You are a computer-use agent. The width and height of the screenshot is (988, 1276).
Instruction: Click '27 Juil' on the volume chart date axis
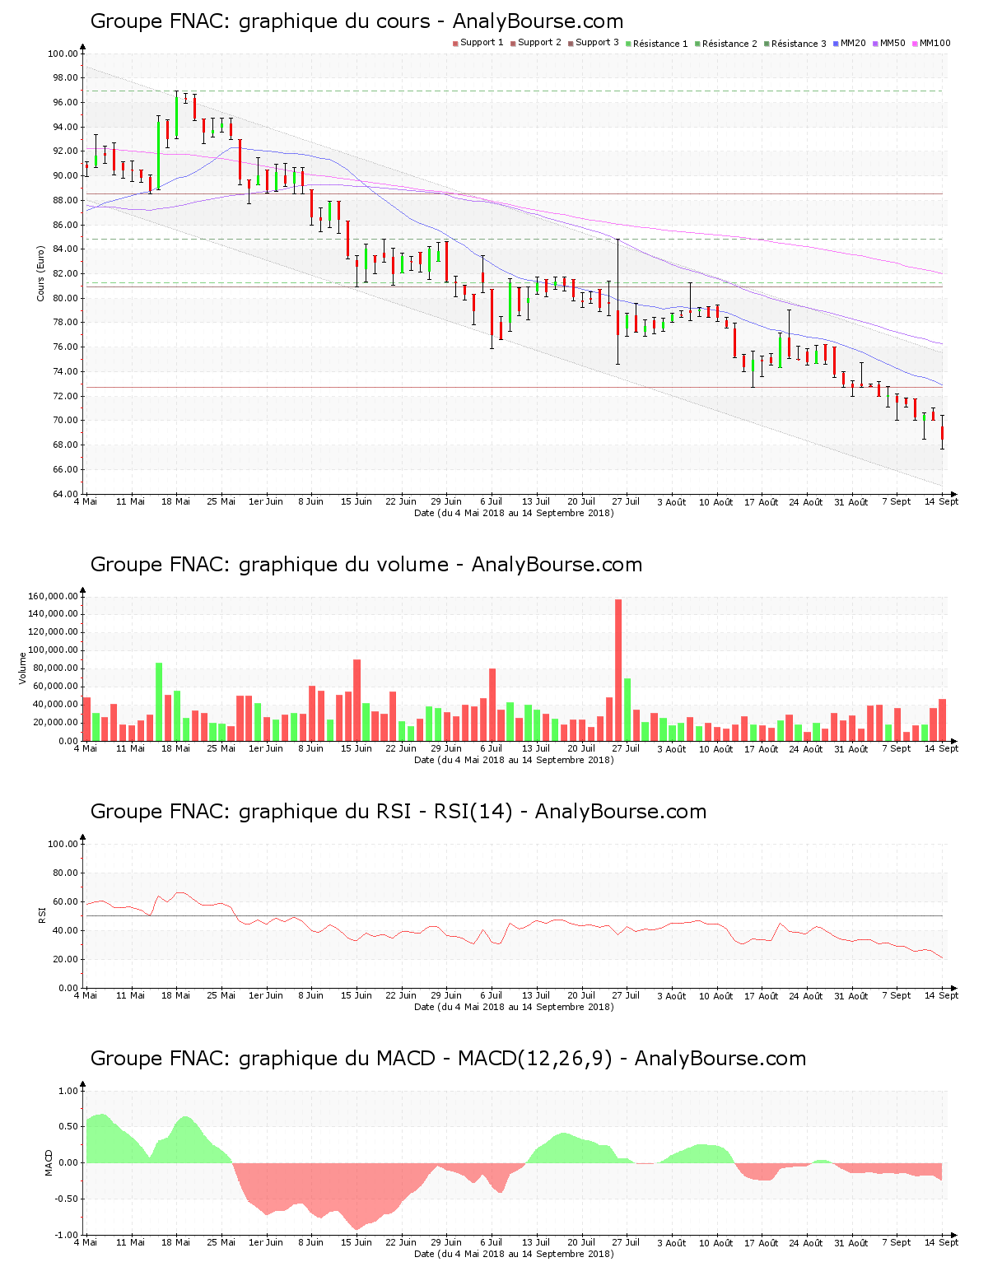point(626,748)
